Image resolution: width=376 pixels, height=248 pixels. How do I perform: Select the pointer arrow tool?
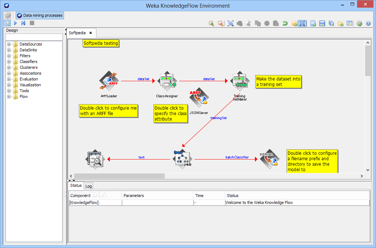[7, 23]
